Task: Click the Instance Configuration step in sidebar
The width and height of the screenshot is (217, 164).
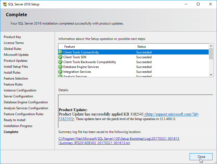Action: 20,90
